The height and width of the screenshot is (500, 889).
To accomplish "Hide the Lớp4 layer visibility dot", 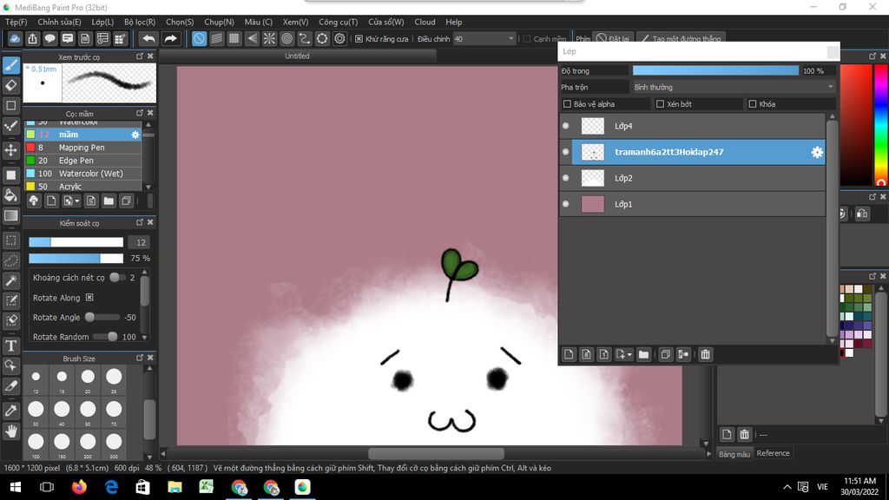I will point(565,126).
